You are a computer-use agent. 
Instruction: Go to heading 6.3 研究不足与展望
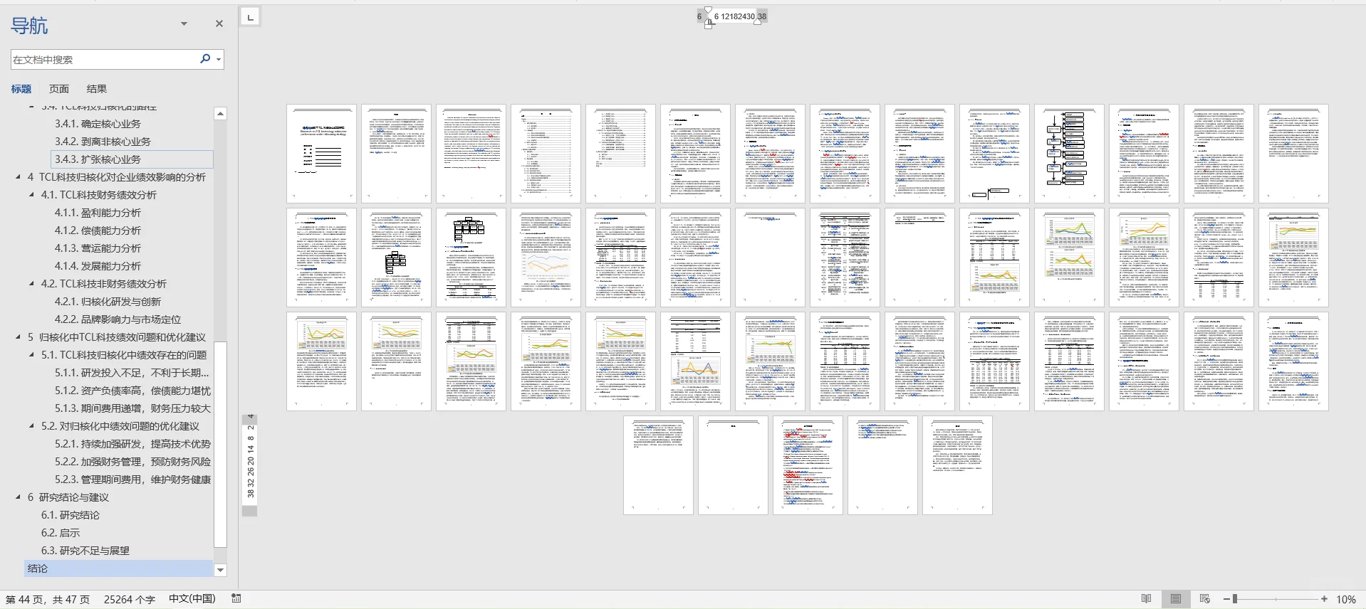click(x=85, y=551)
